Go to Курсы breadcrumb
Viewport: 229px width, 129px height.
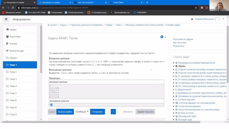[x=63, y=25]
